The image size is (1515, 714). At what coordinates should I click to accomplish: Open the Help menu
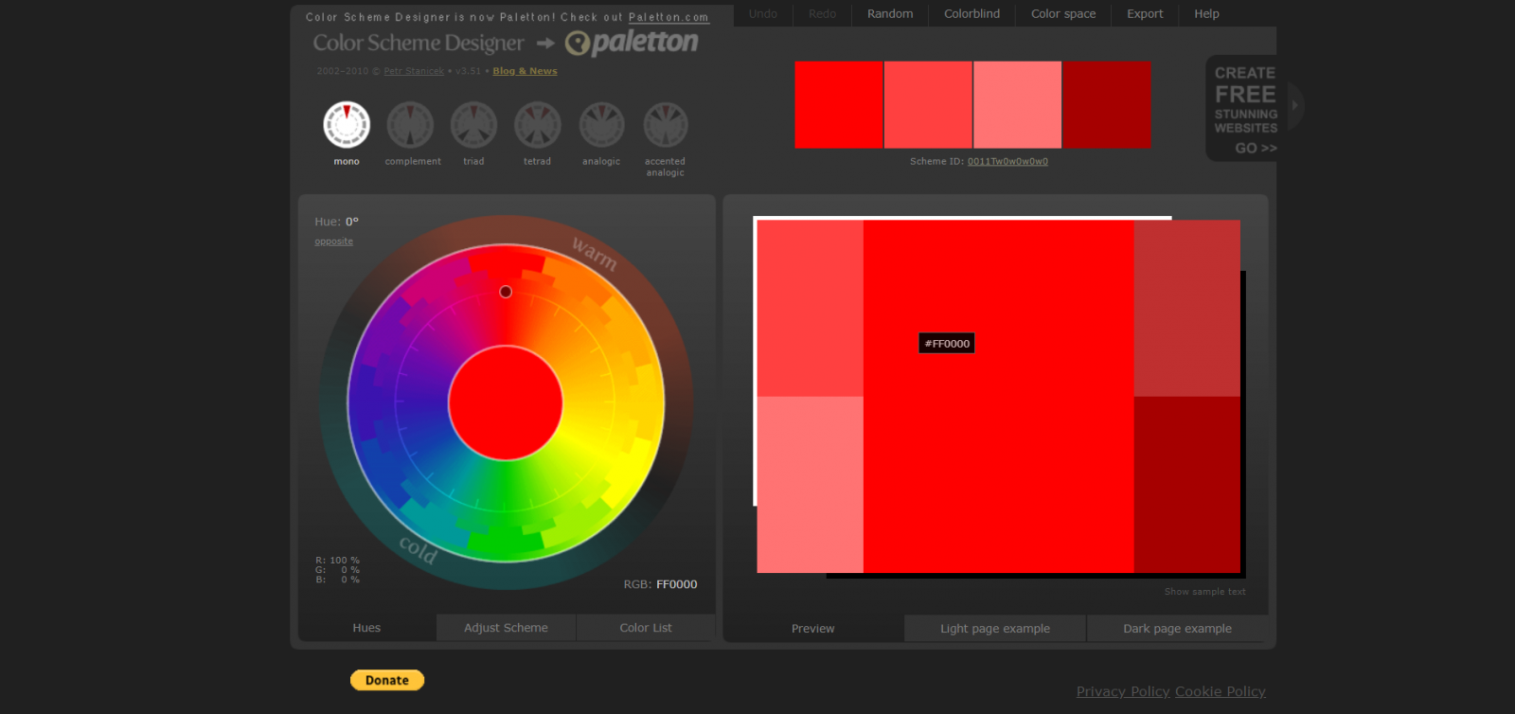click(x=1206, y=14)
